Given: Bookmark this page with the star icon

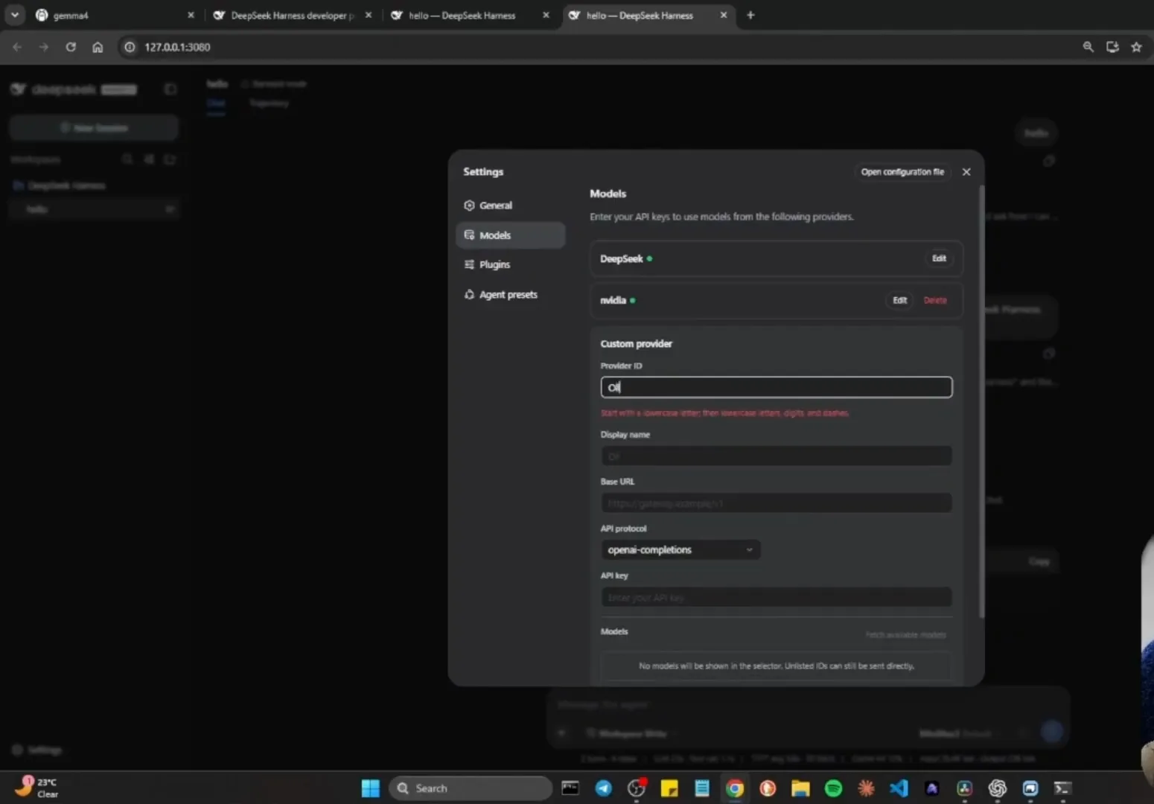Looking at the screenshot, I should [x=1136, y=47].
